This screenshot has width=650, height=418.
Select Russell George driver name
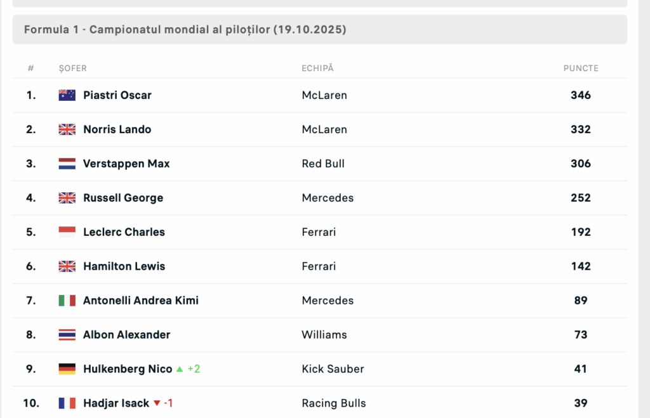point(123,198)
